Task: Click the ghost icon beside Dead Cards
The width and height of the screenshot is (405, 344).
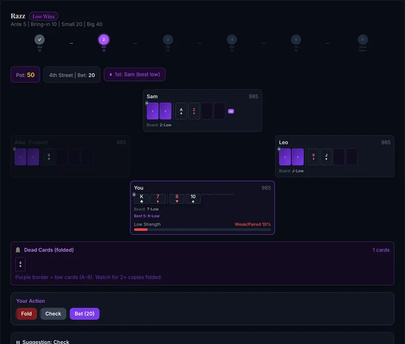Action: click(x=18, y=250)
